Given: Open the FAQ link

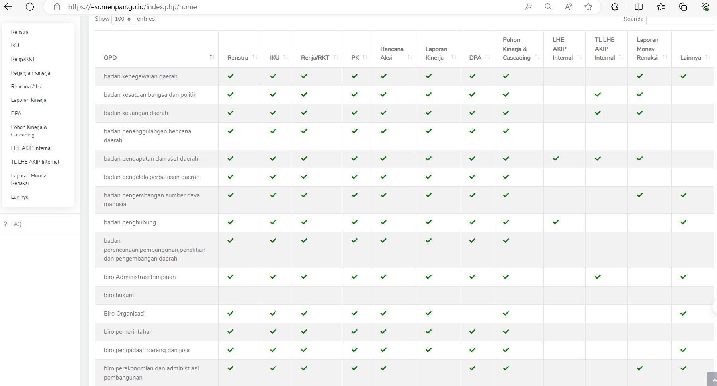Looking at the screenshot, I should tap(16, 224).
